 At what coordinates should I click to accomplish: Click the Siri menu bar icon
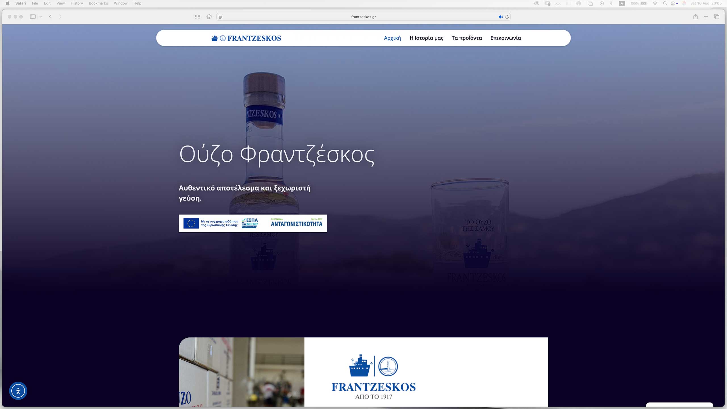click(x=684, y=3)
